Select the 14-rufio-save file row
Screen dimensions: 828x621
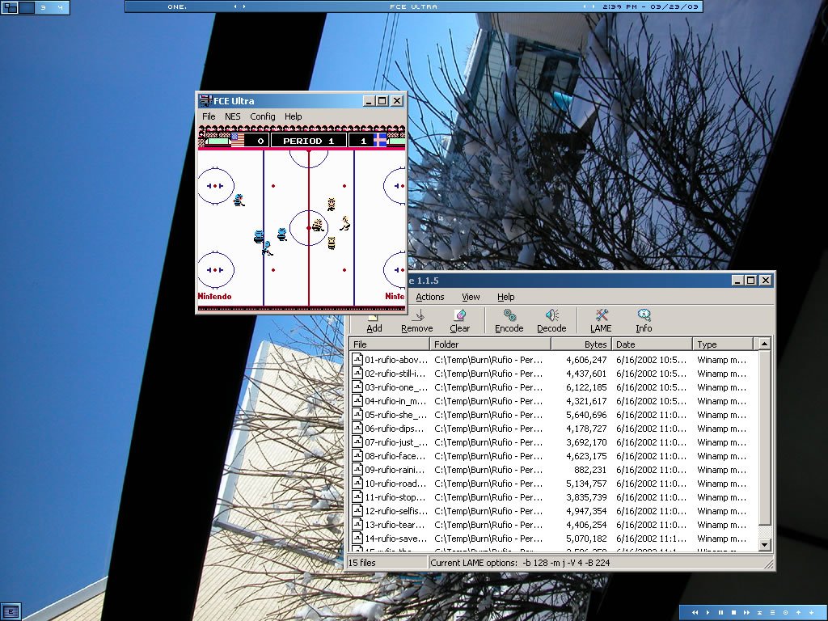coord(553,538)
